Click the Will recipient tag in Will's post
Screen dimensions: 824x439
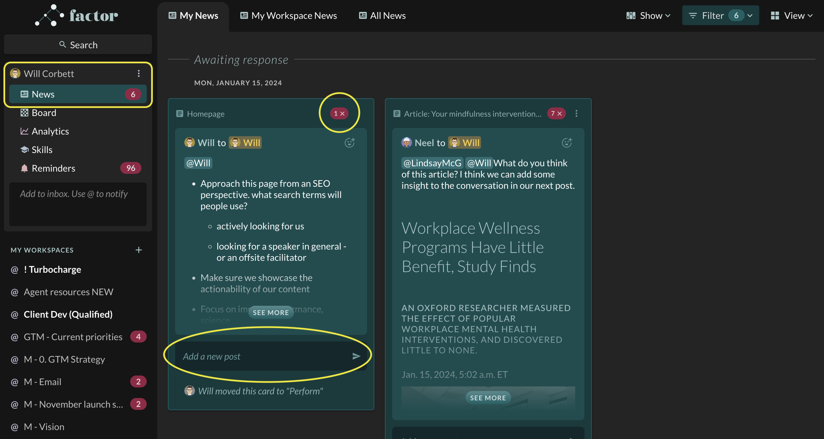(245, 142)
